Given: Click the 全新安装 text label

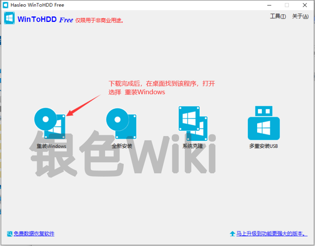Looking at the screenshot, I should pyautogui.click(x=122, y=146).
